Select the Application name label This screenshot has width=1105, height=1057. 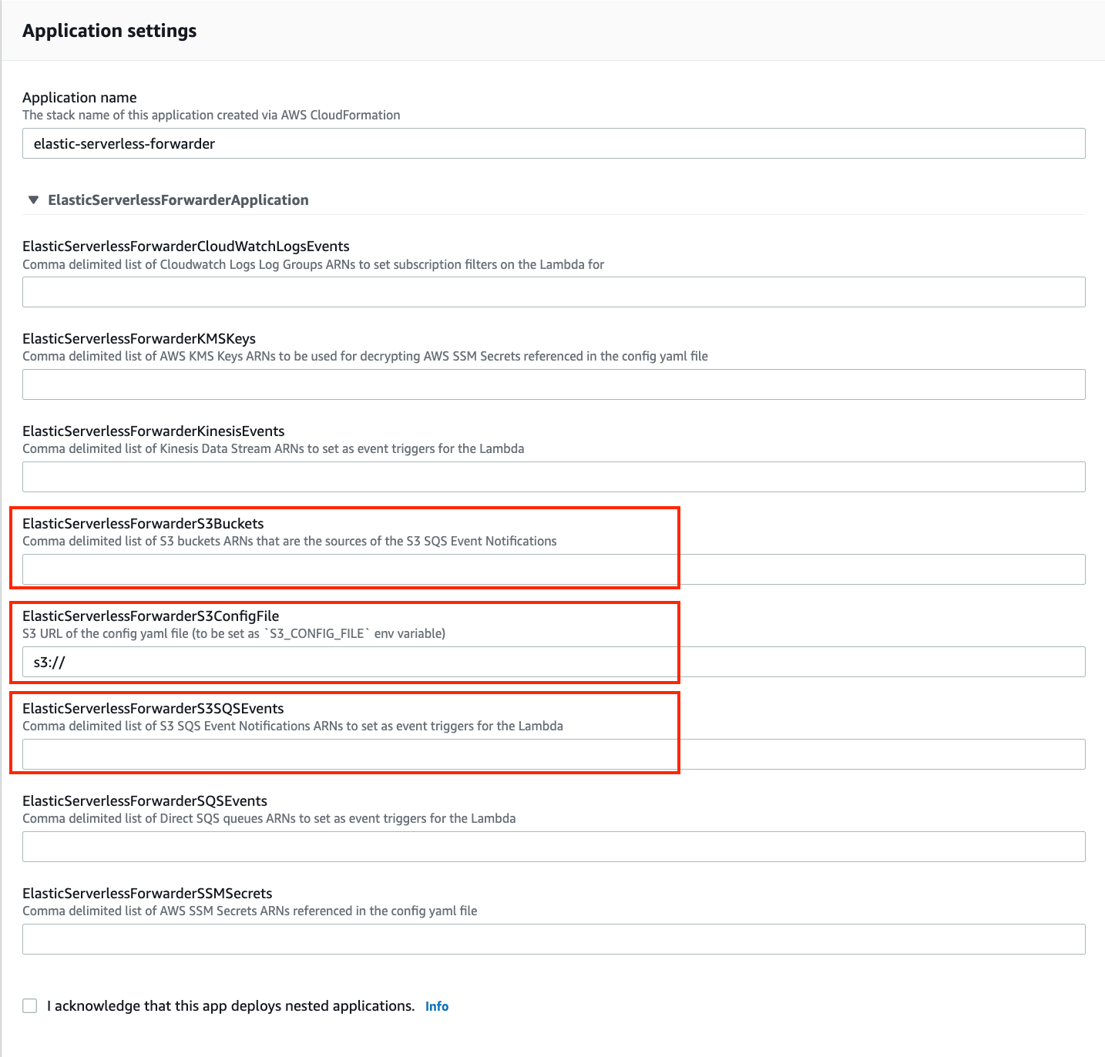click(x=79, y=97)
